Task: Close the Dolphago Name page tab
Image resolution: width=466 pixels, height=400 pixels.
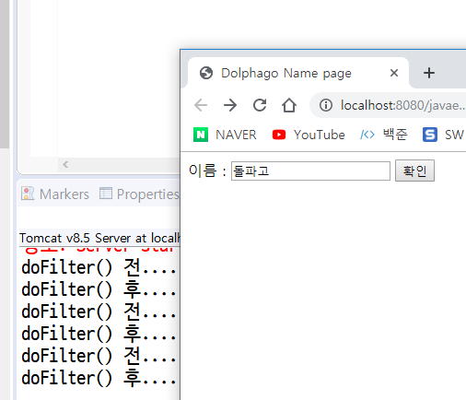Action: (394, 73)
